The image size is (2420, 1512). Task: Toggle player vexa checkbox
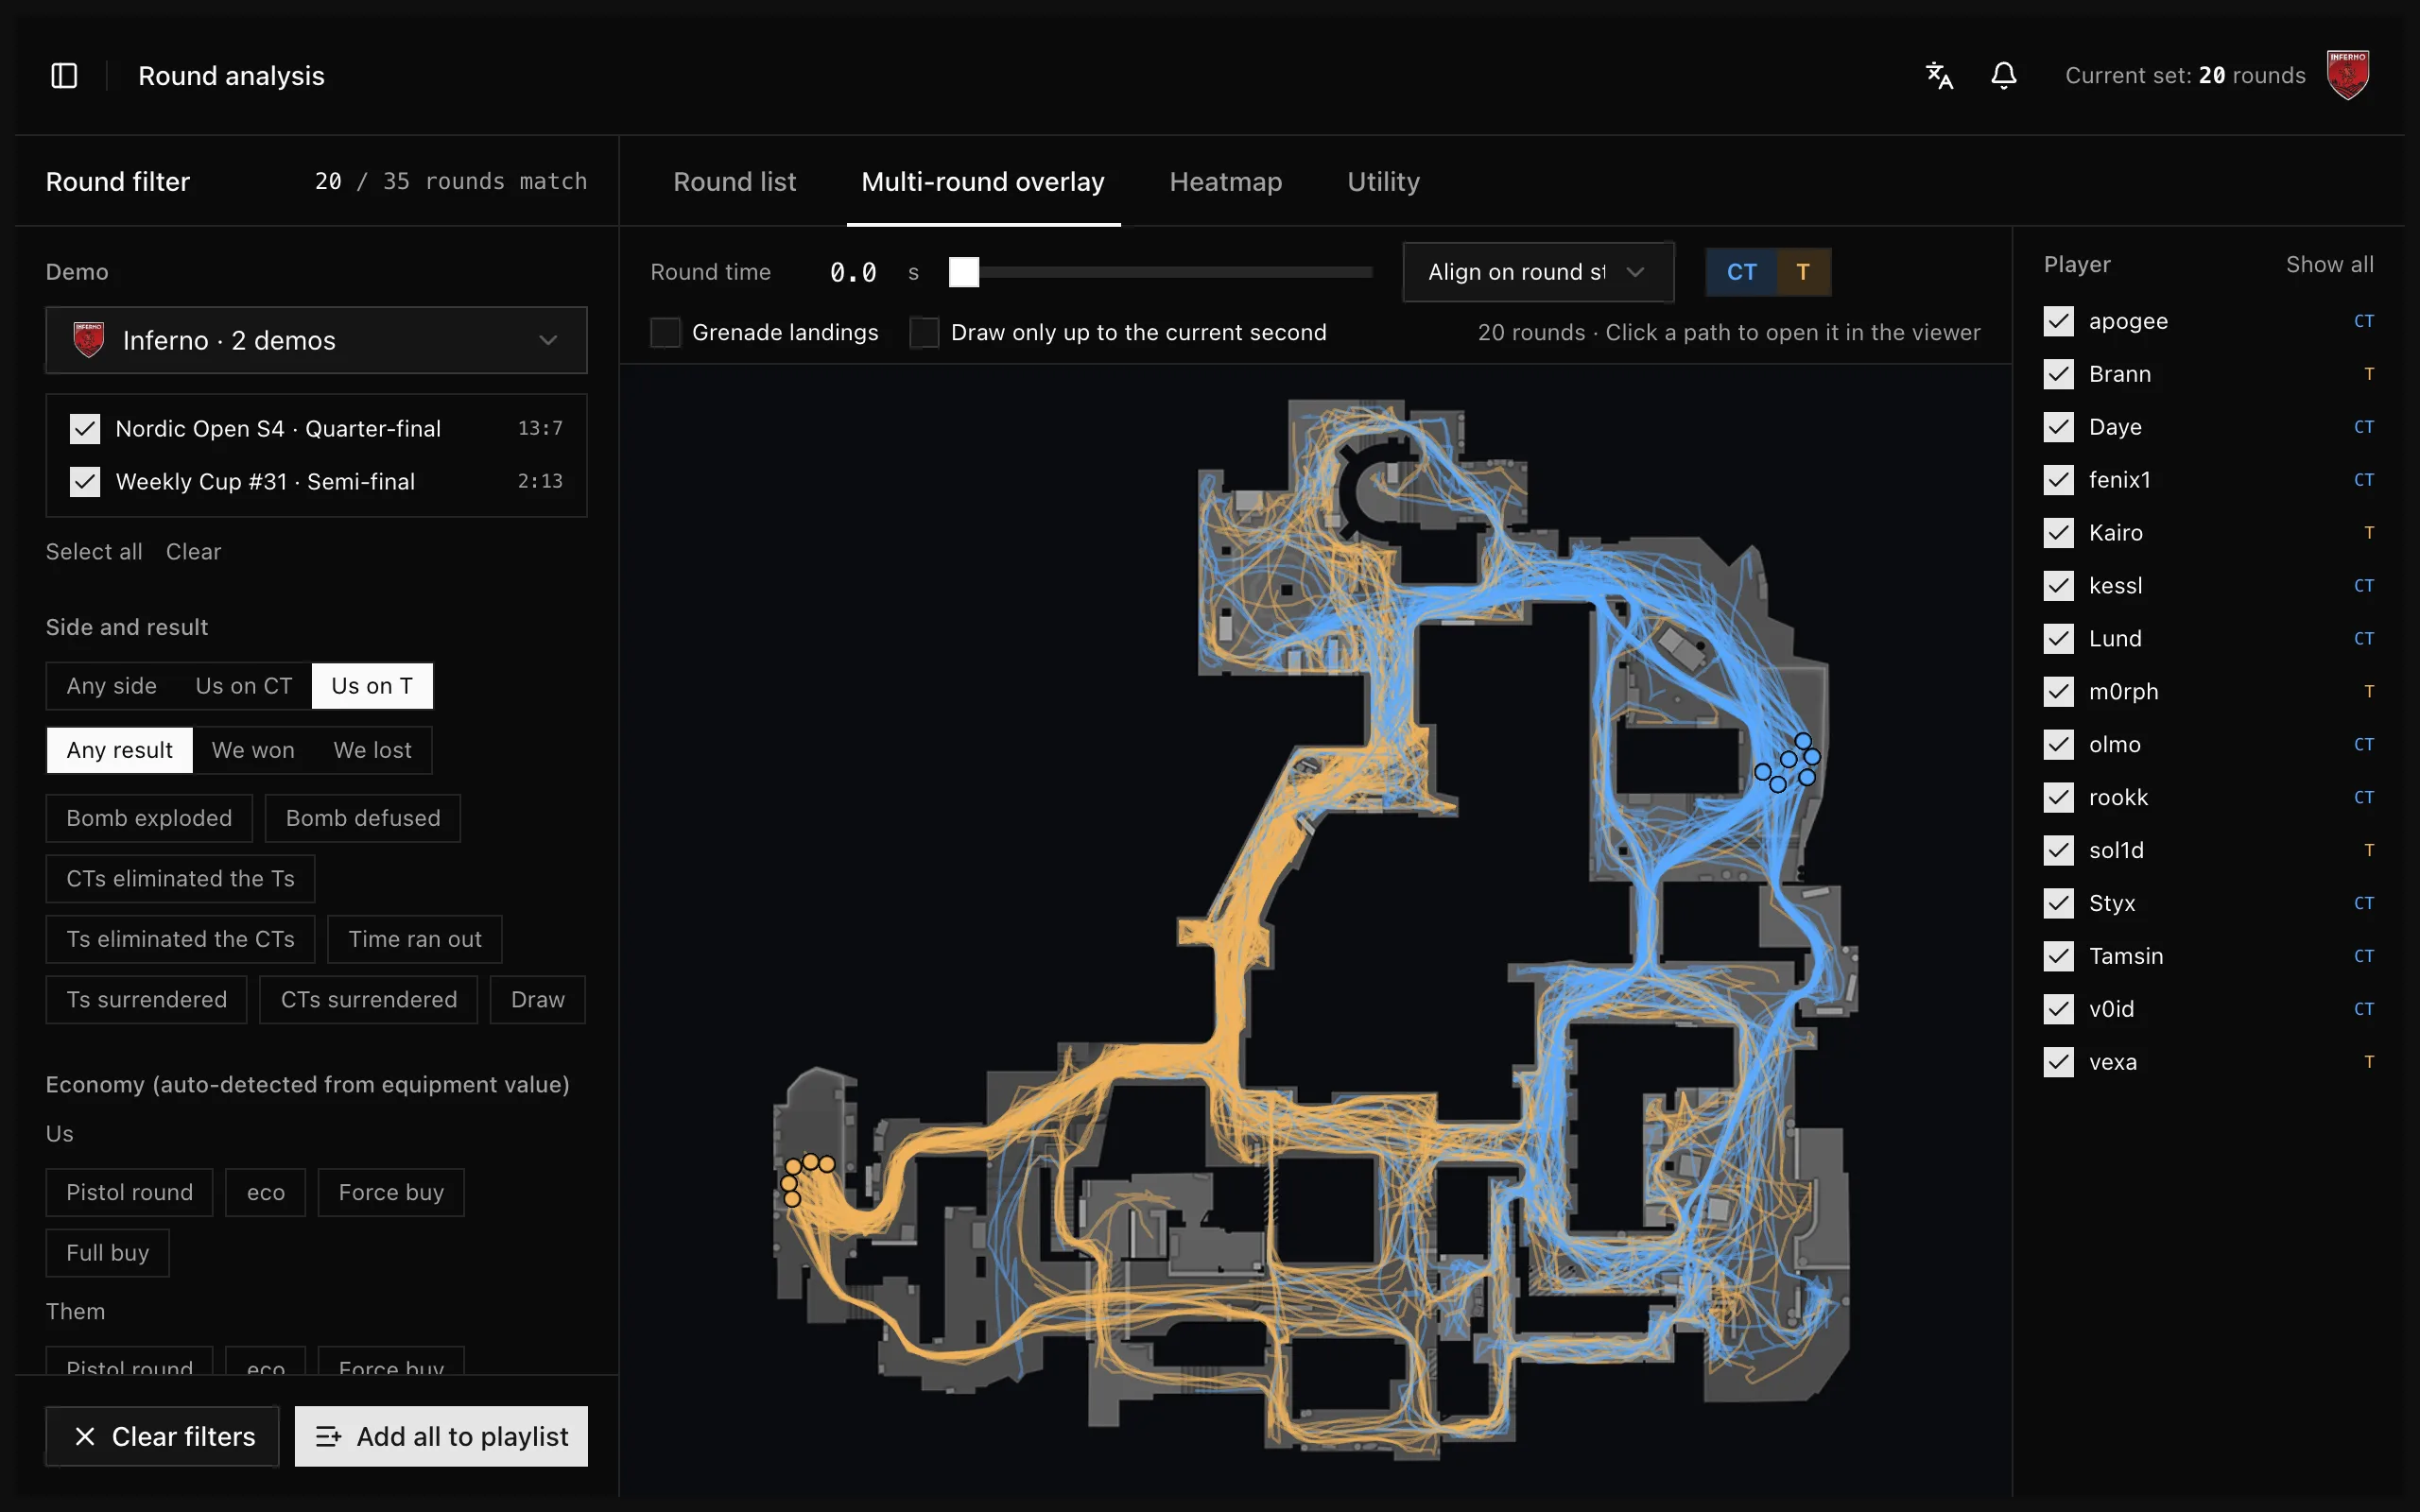[2058, 1062]
